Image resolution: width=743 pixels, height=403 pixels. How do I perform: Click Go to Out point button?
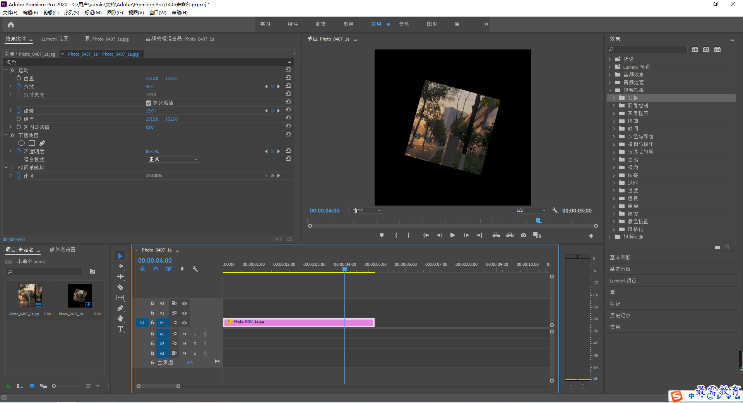coord(480,235)
